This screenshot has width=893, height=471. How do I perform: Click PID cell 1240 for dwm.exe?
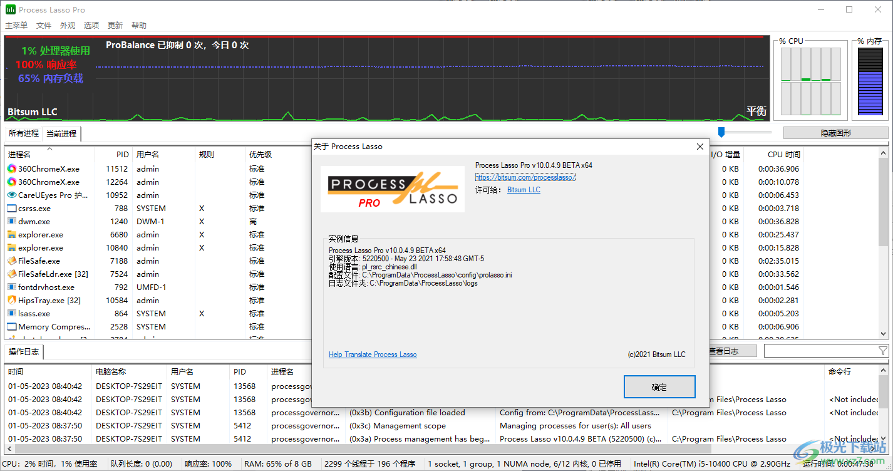pos(119,221)
